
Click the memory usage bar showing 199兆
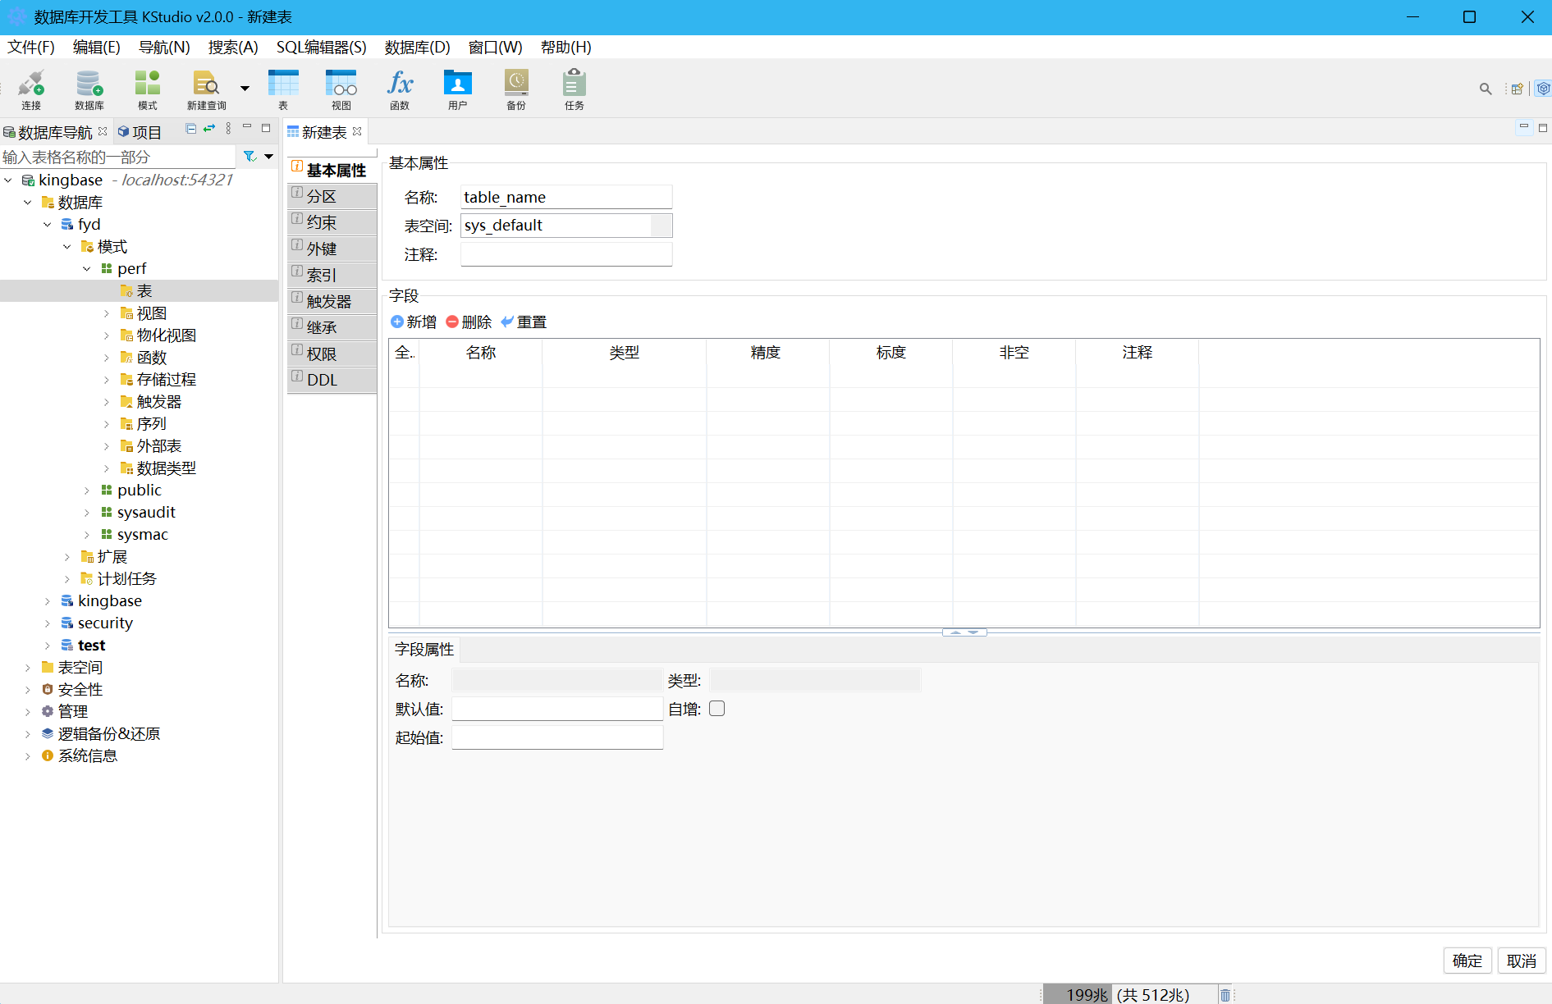(1129, 995)
